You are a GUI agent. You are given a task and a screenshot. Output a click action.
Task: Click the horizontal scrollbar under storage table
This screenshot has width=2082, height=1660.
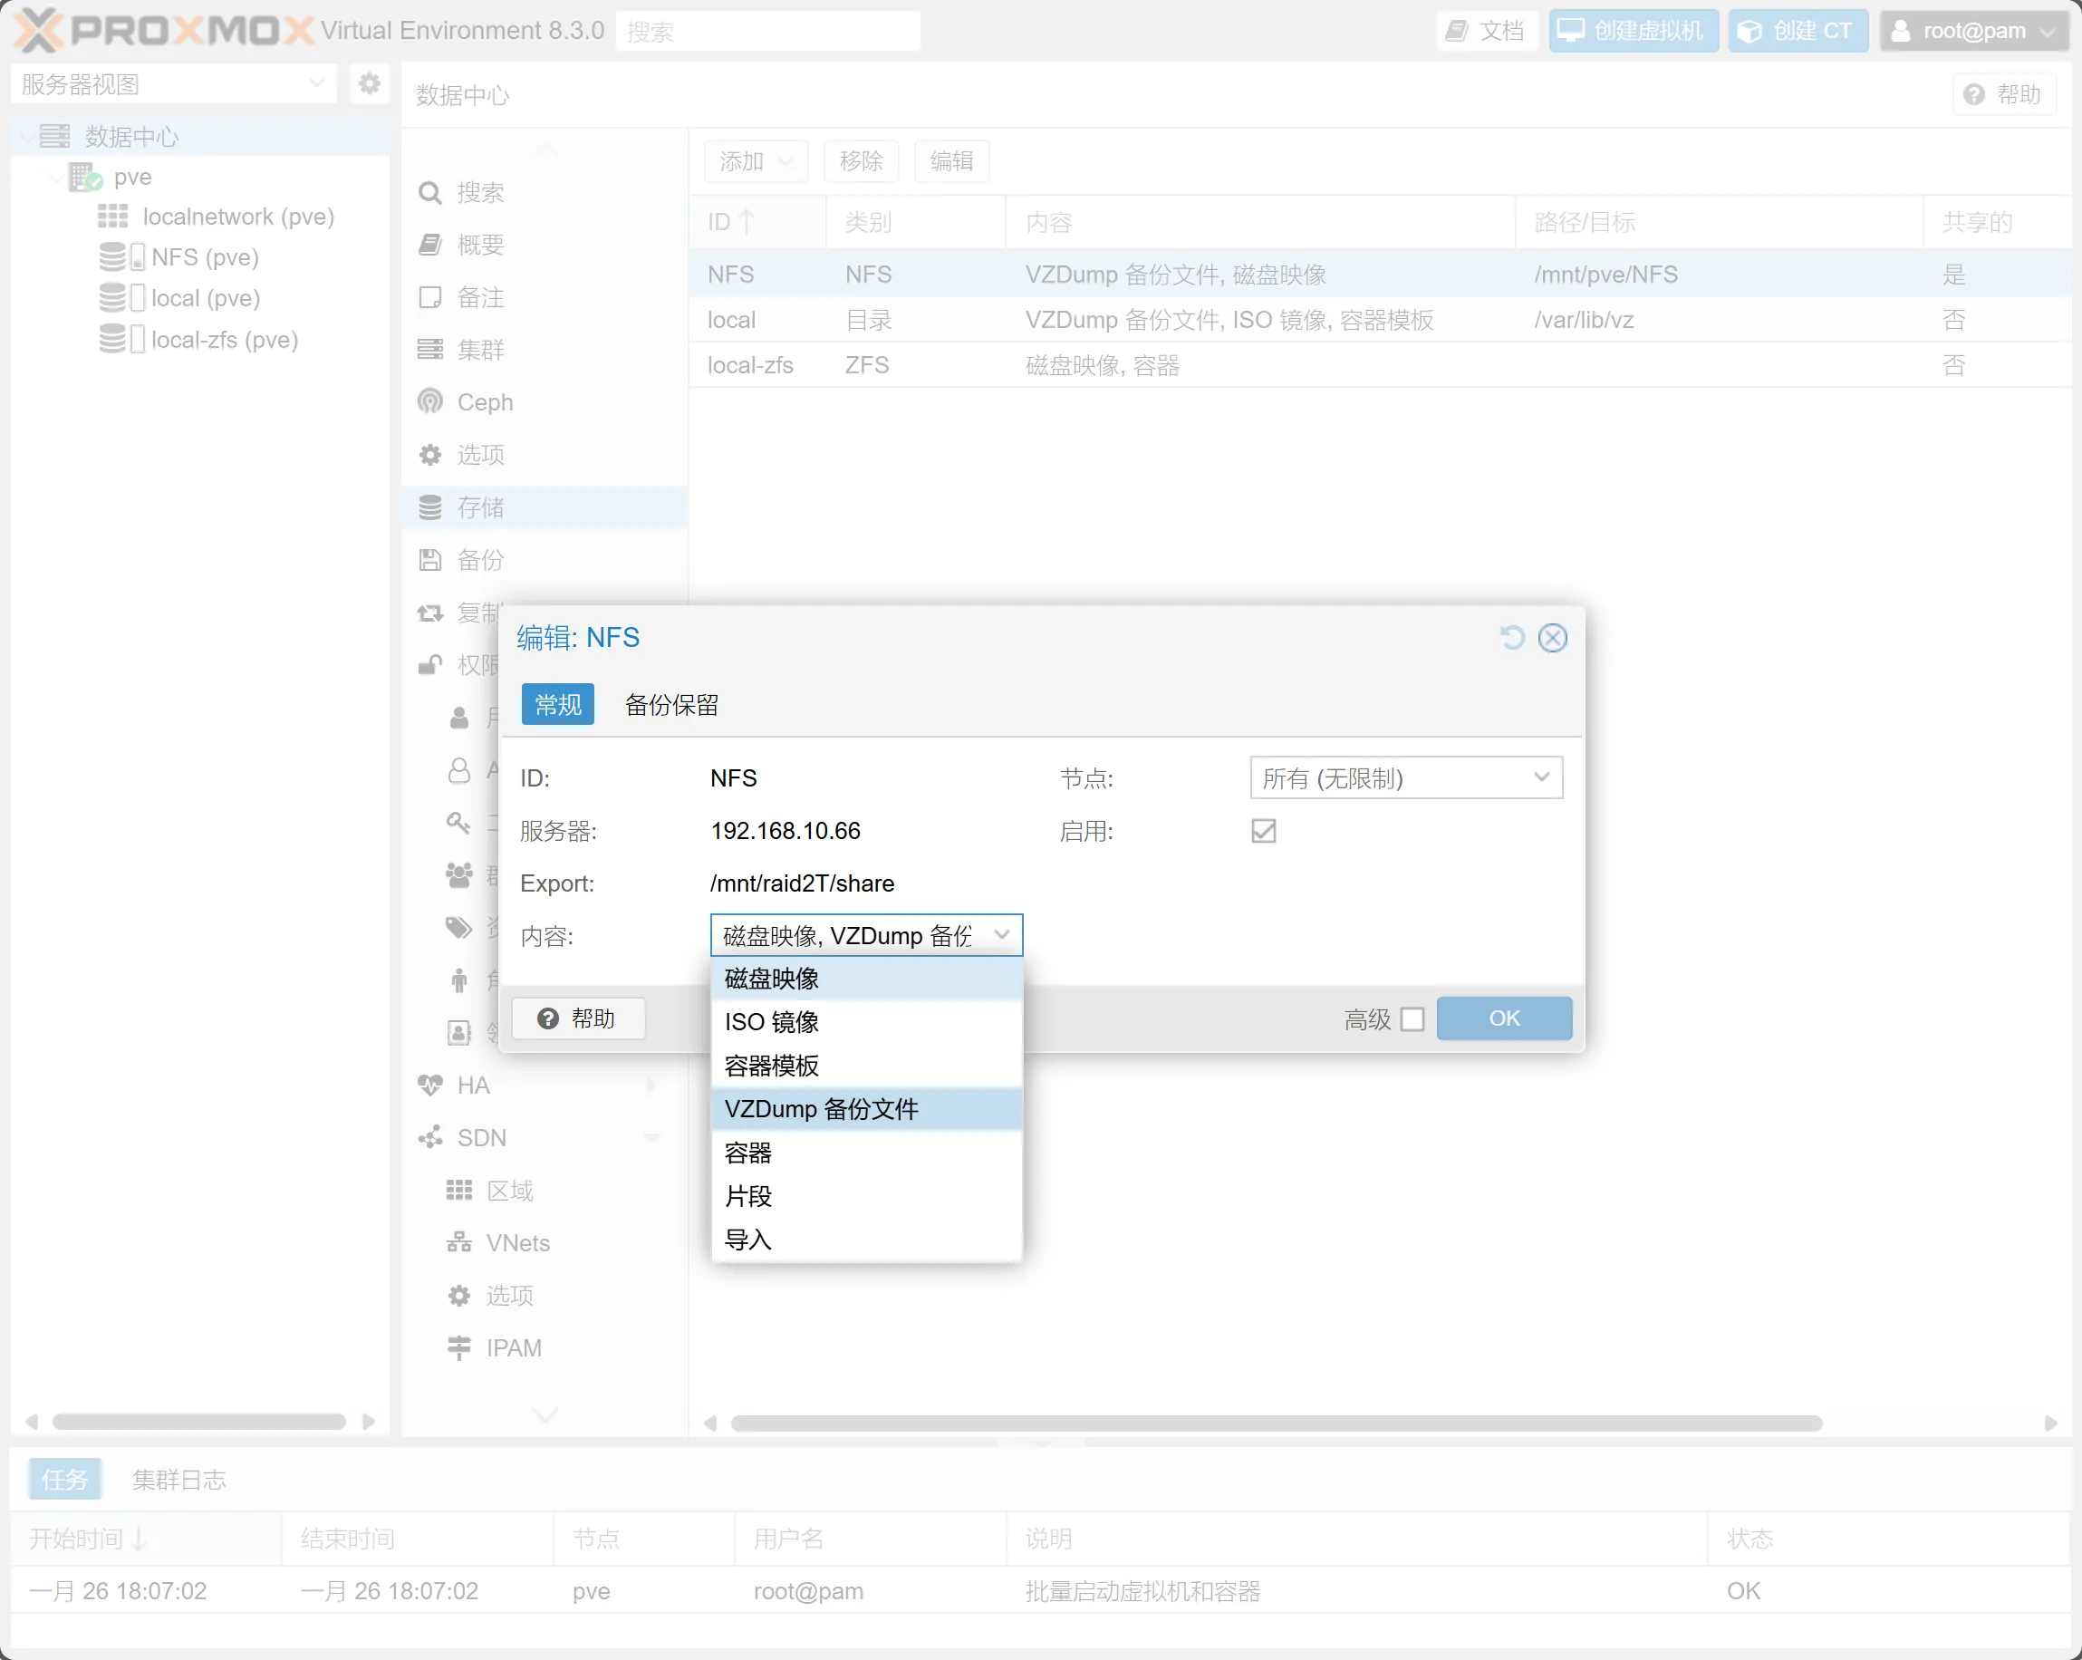pos(1275,1423)
